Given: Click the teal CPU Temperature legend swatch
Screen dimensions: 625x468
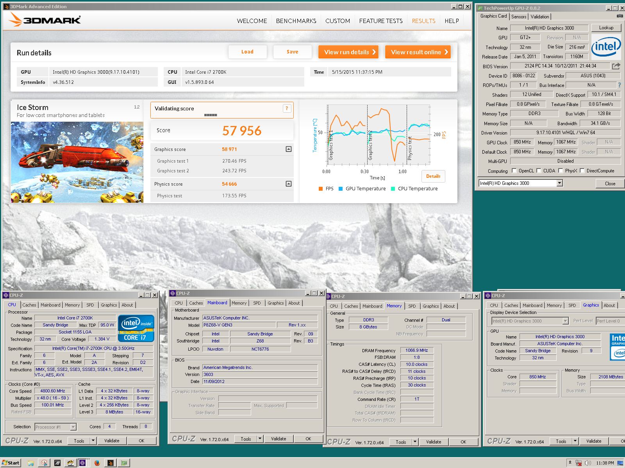Looking at the screenshot, I should (393, 189).
